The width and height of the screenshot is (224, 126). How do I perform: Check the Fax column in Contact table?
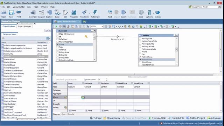pos(140,54)
